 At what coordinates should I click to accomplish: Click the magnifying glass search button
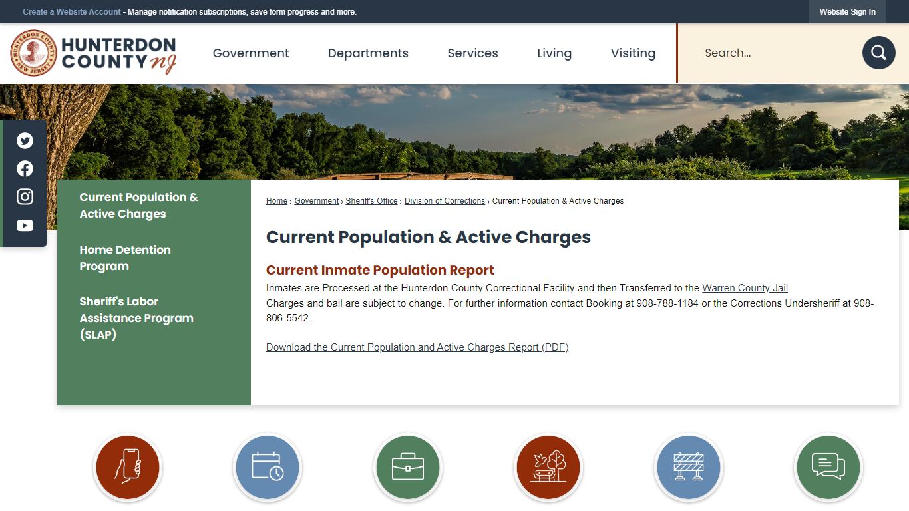pyautogui.click(x=878, y=53)
